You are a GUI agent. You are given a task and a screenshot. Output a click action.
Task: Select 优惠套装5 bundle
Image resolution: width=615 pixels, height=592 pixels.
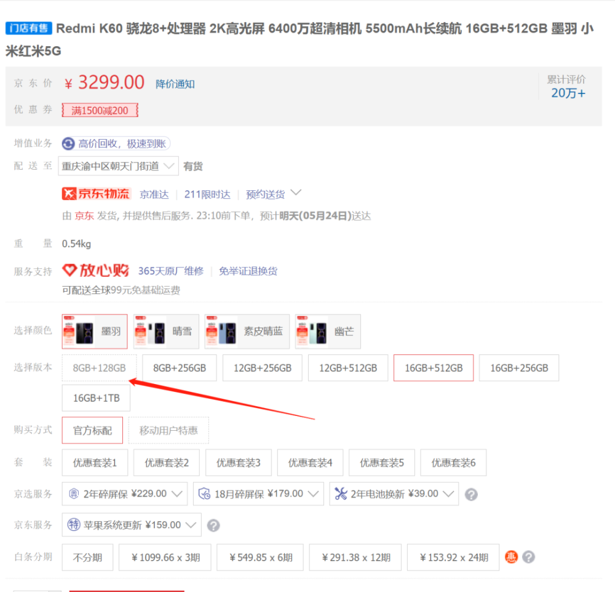[x=382, y=462]
